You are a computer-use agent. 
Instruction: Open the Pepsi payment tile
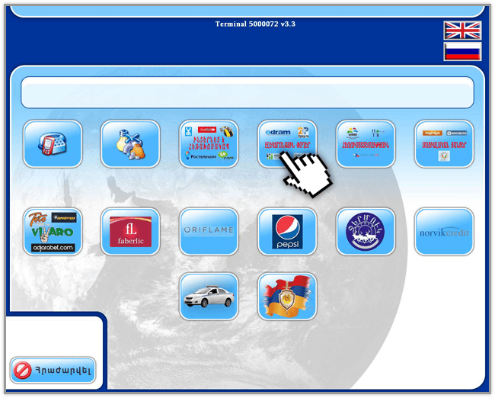287,232
